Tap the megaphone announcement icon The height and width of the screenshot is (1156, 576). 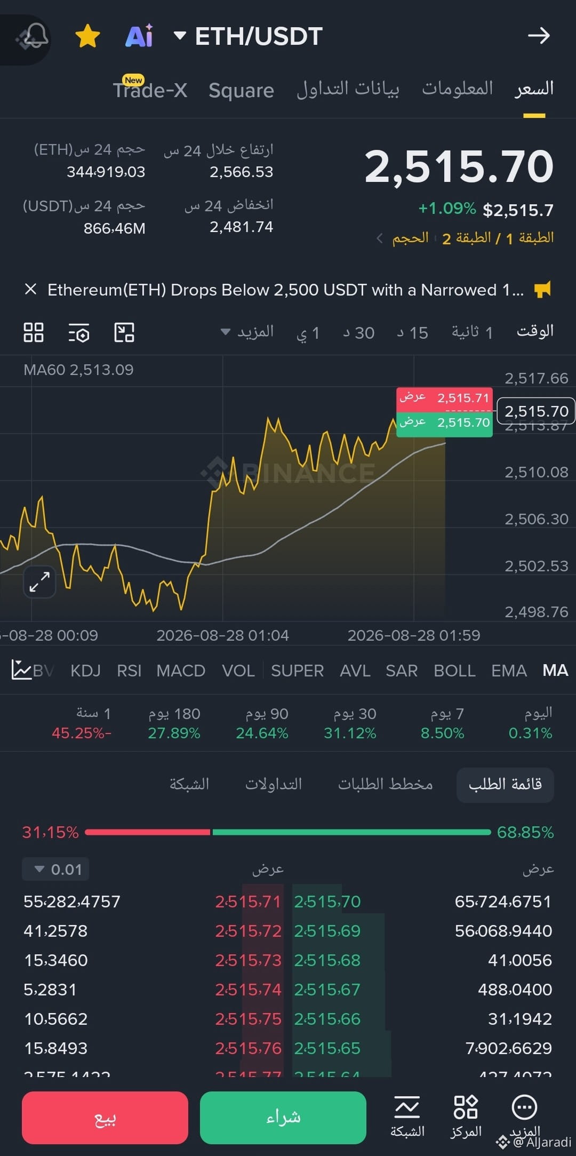(542, 290)
